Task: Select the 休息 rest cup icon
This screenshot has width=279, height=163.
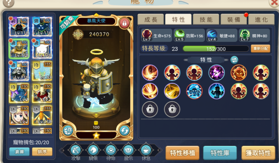Action: click(x=146, y=150)
